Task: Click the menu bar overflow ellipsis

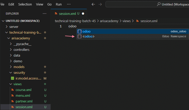Action: (69, 4)
